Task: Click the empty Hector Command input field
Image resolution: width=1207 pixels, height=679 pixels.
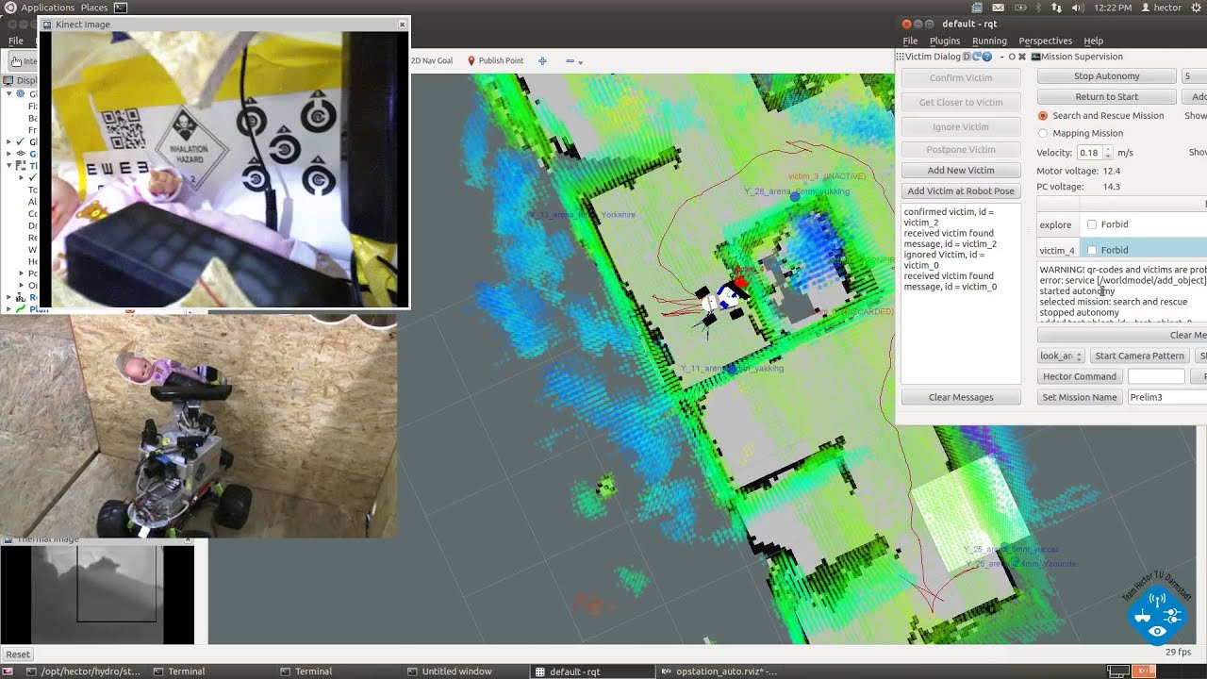Action: pos(1156,376)
